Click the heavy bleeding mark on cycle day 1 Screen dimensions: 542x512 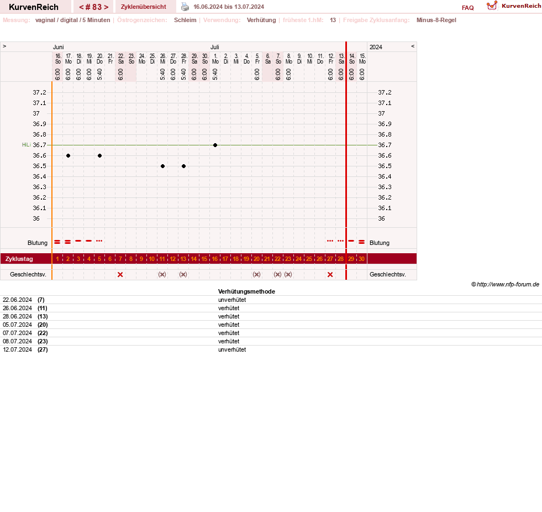[57, 242]
